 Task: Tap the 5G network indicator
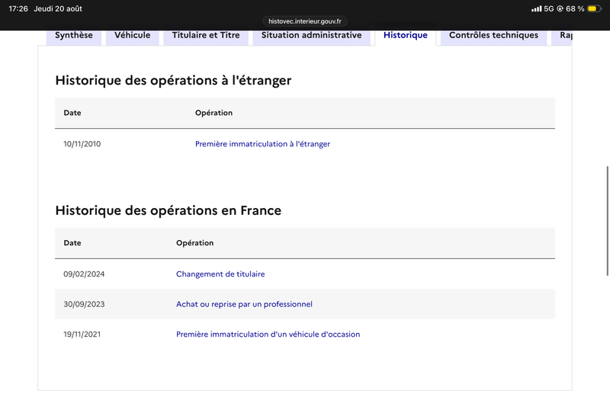point(548,8)
